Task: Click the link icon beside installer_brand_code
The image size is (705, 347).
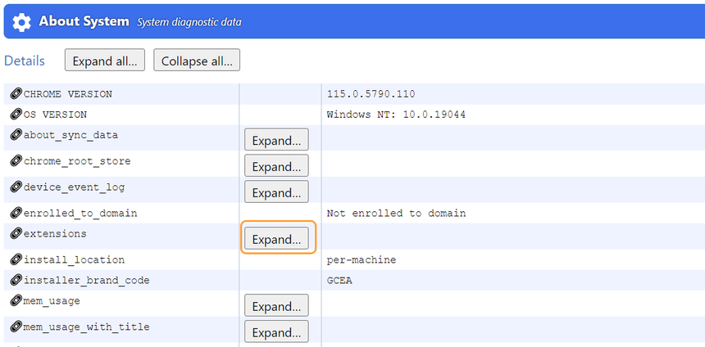Action: (16, 280)
